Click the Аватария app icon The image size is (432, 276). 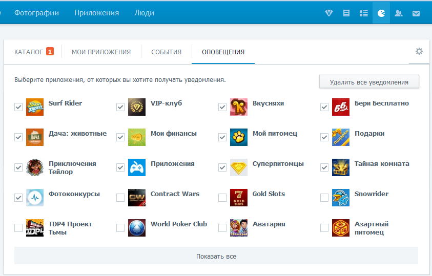click(x=239, y=228)
